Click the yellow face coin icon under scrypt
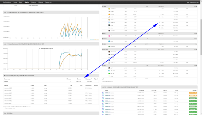The image size is (202, 115). (x=109, y=20)
